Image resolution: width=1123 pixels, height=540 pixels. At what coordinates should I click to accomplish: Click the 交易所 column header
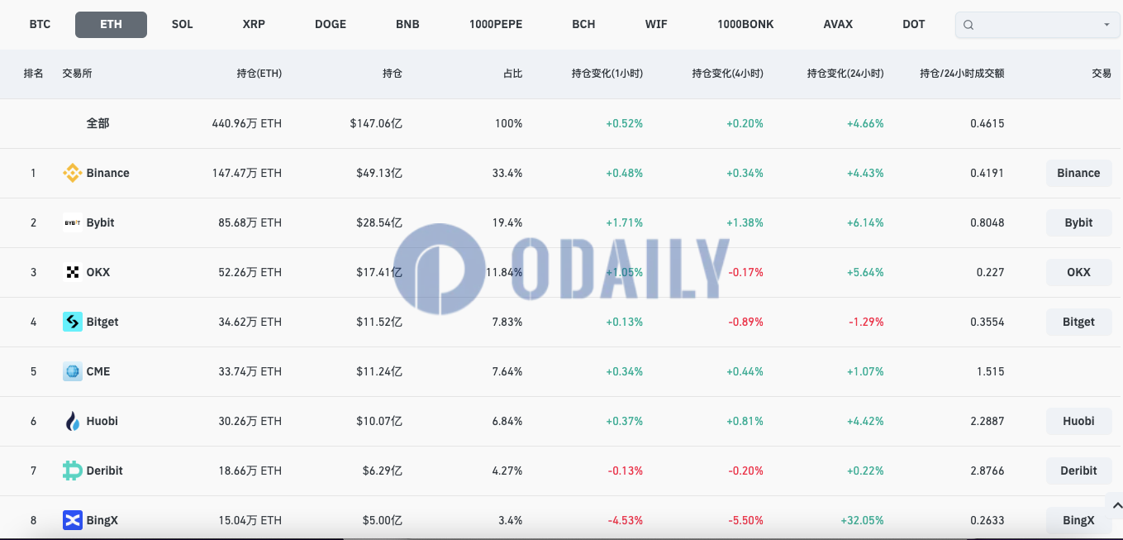[77, 74]
